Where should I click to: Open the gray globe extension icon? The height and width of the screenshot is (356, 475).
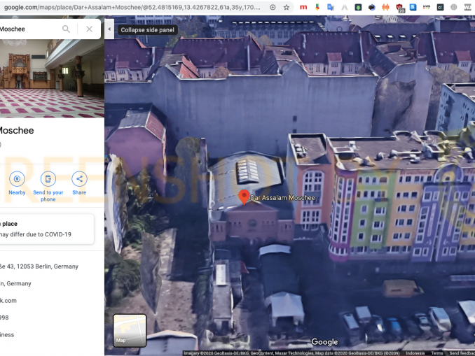pyautogui.click(x=454, y=7)
